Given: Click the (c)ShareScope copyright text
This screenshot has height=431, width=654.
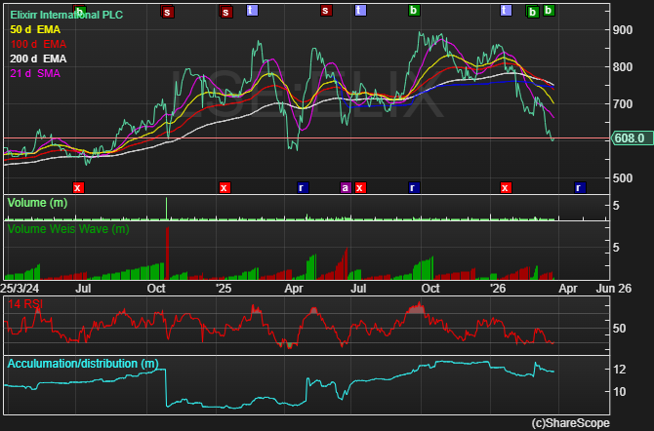Looking at the screenshot, I should pos(569,423).
